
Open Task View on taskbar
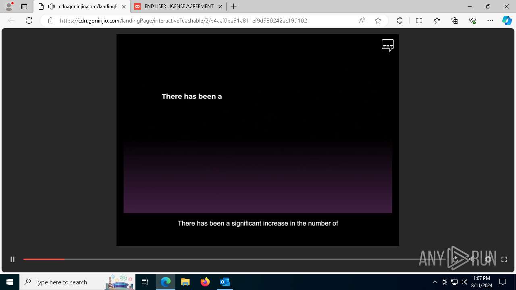coord(145,282)
